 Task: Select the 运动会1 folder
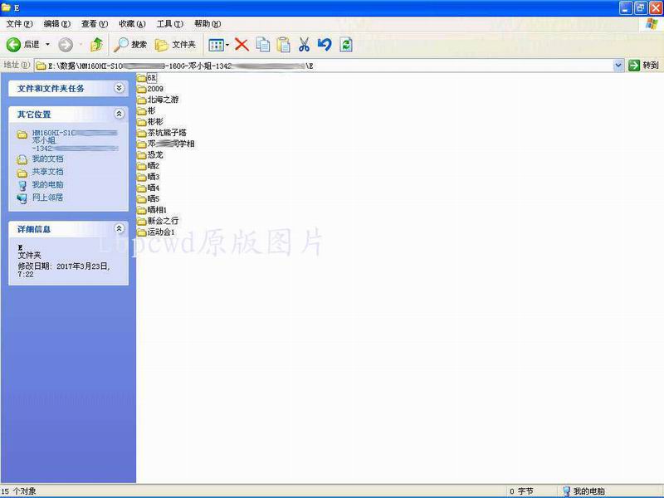(x=156, y=232)
